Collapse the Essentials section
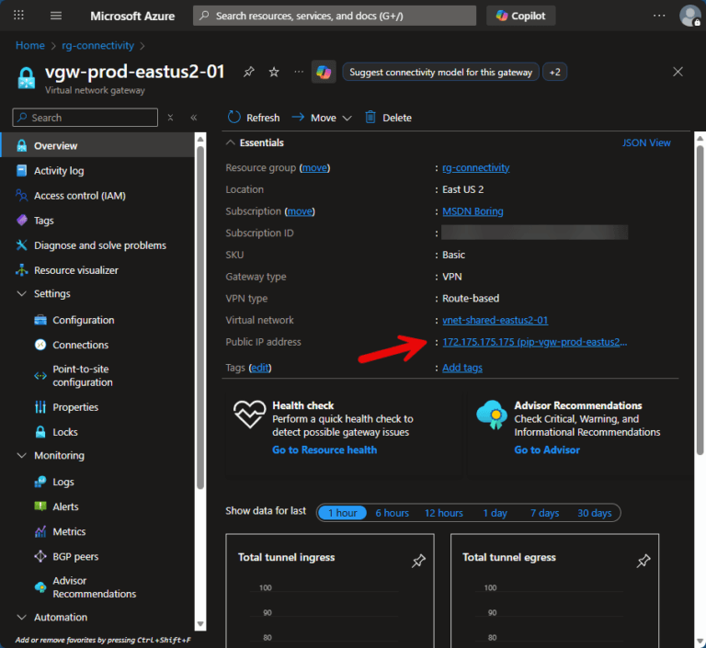This screenshot has height=648, width=706. 230,142
